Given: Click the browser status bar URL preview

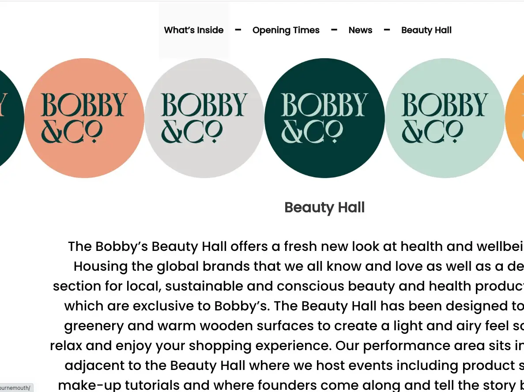Looking at the screenshot, I should [x=16, y=388].
